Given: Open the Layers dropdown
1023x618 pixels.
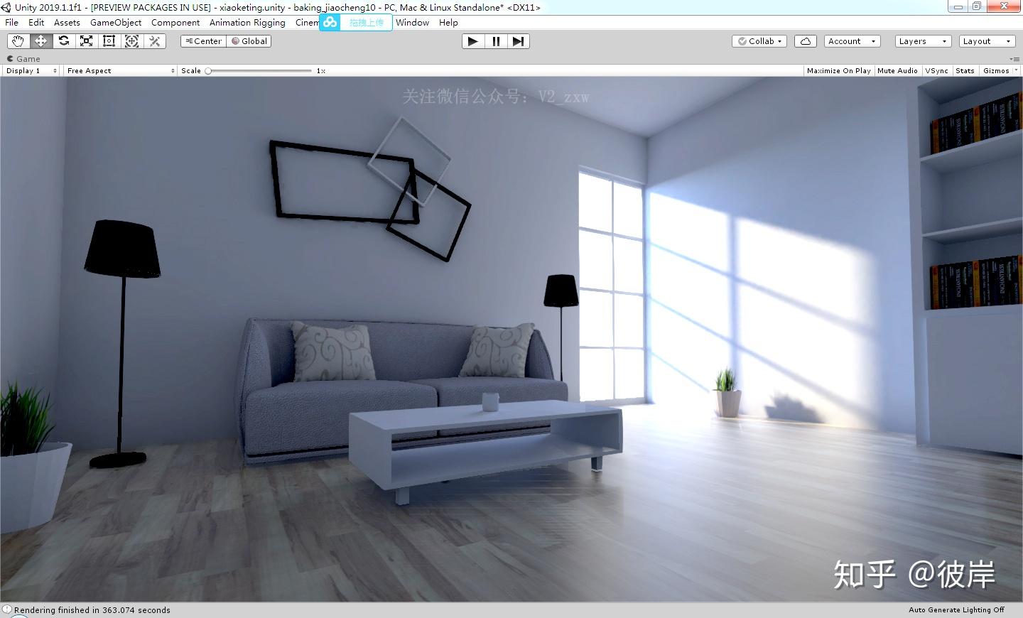Looking at the screenshot, I should tap(923, 41).
